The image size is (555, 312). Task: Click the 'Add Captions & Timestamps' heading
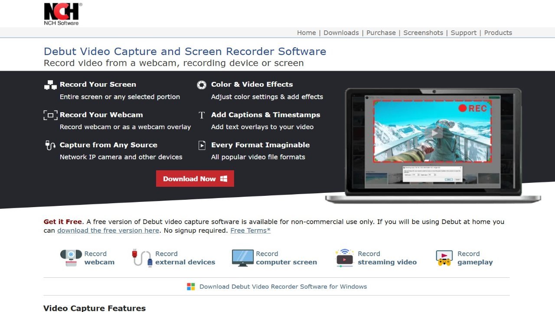[x=265, y=115]
